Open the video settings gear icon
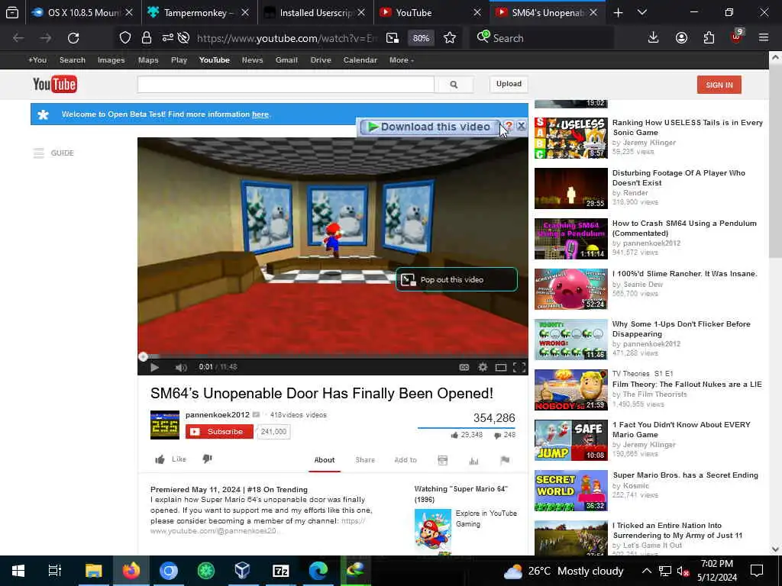This screenshot has width=782, height=586. click(x=483, y=367)
